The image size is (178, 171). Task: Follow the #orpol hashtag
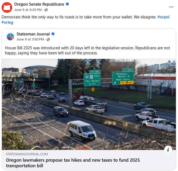(x=163, y=17)
